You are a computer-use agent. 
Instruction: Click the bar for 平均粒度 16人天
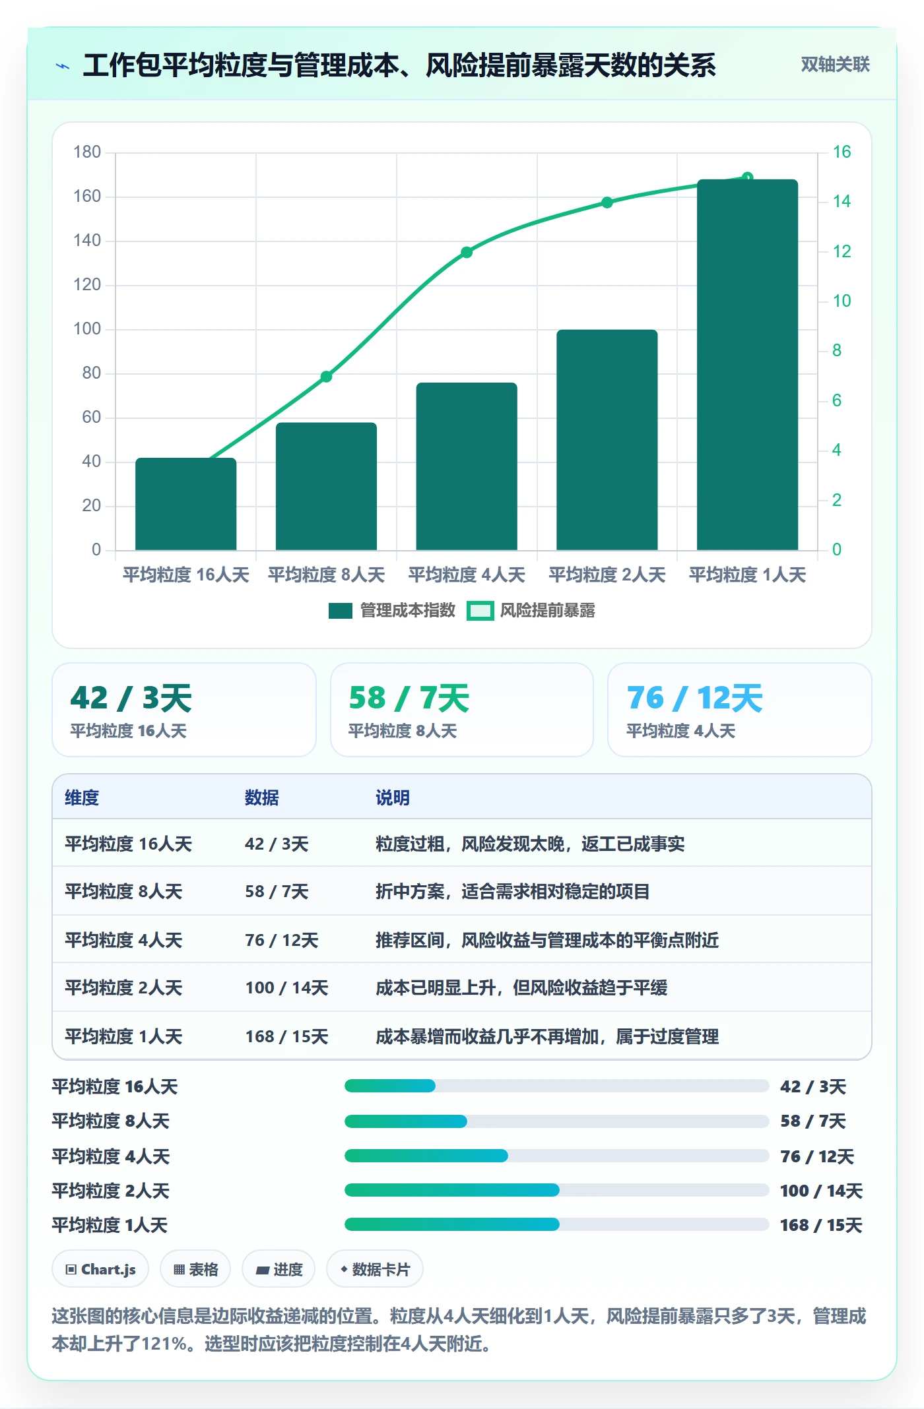(186, 504)
